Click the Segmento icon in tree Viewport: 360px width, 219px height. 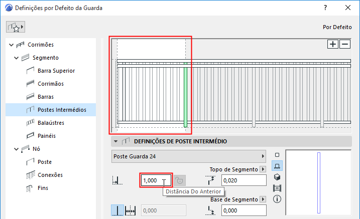pos(25,58)
